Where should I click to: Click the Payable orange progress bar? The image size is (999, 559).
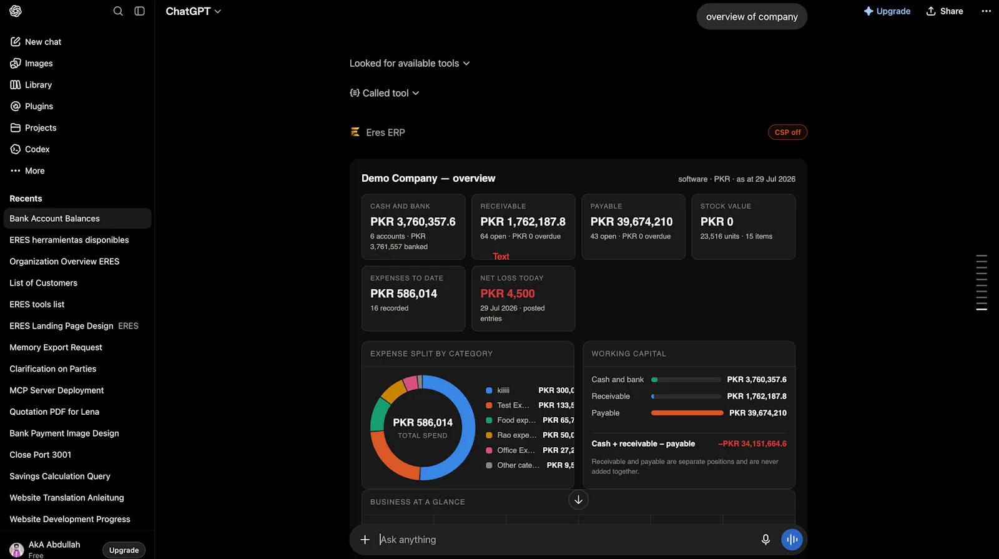coord(687,413)
